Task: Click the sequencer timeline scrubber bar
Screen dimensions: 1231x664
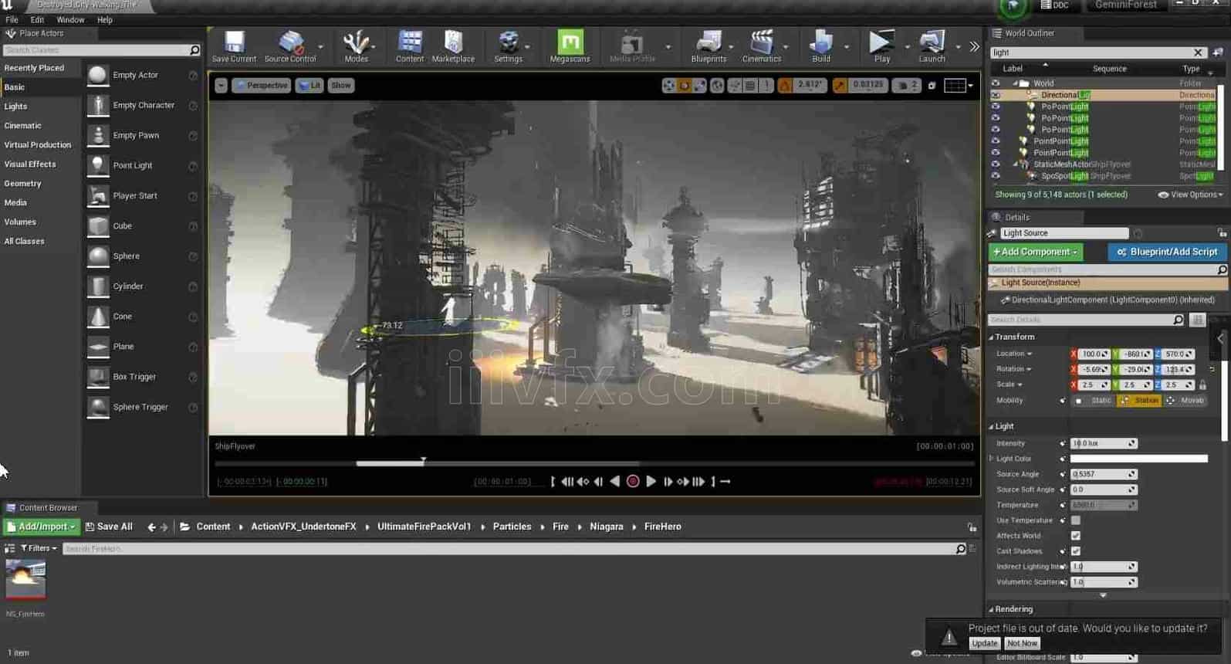Action: [594, 463]
